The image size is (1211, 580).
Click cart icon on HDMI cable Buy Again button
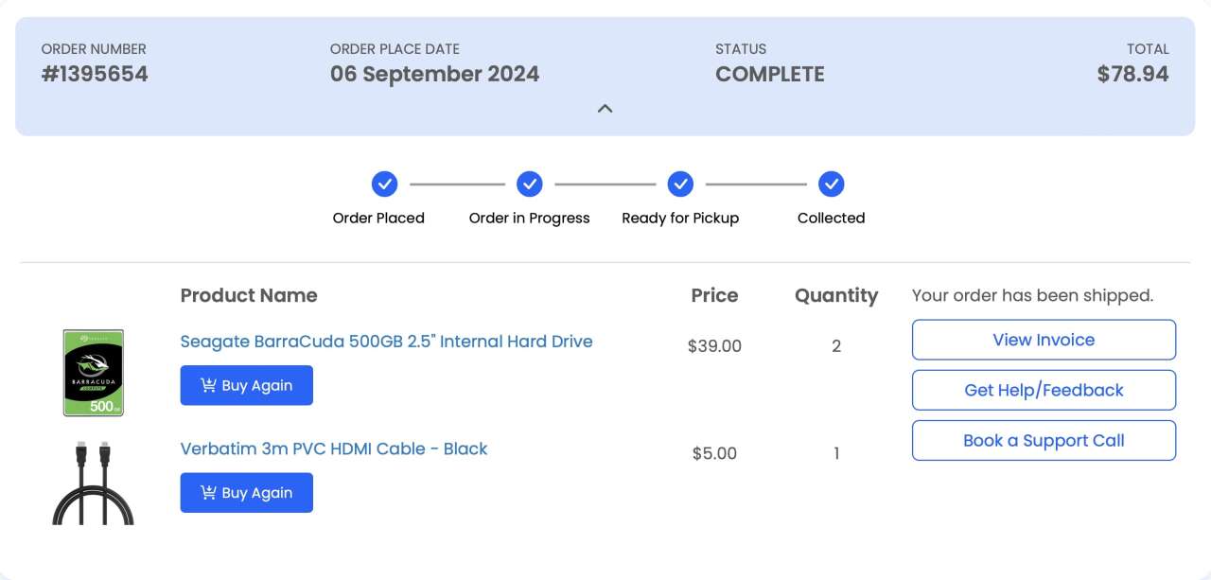tap(208, 492)
